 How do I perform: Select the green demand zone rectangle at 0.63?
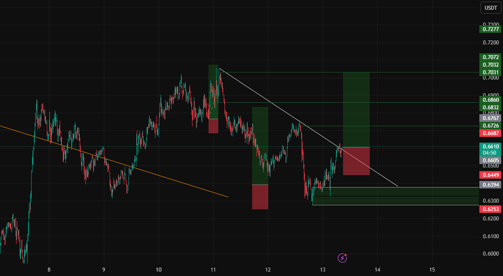[x=396, y=196]
